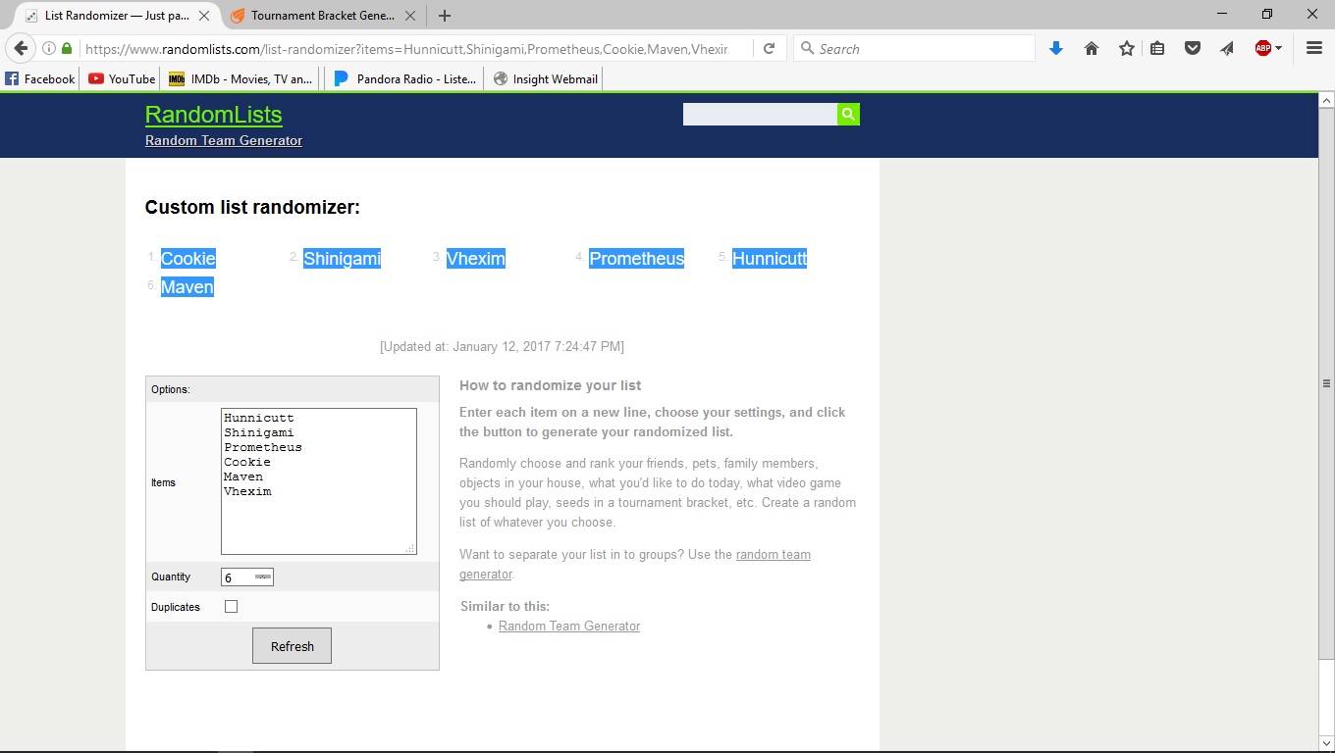Open a new browser tab
Screen dimensions: 1335x753
pos(445,16)
